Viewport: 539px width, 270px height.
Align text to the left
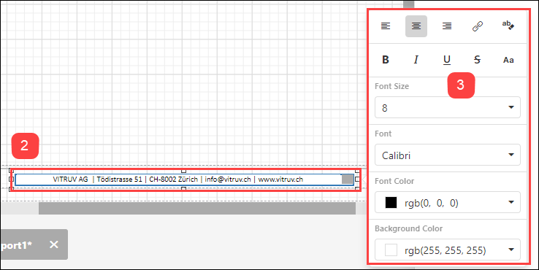pos(386,26)
